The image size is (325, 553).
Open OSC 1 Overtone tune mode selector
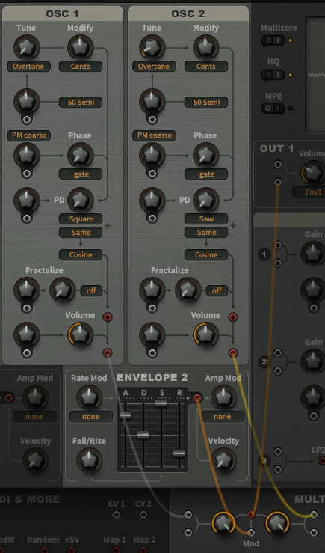(x=28, y=67)
